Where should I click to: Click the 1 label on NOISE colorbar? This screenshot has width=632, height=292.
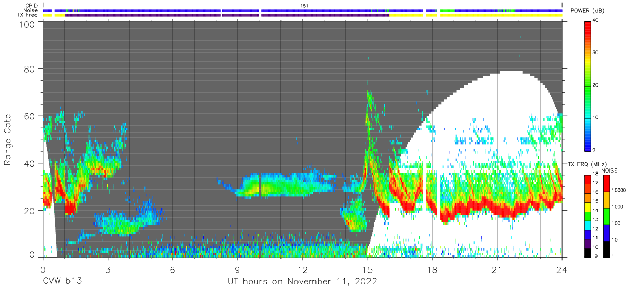(612, 256)
